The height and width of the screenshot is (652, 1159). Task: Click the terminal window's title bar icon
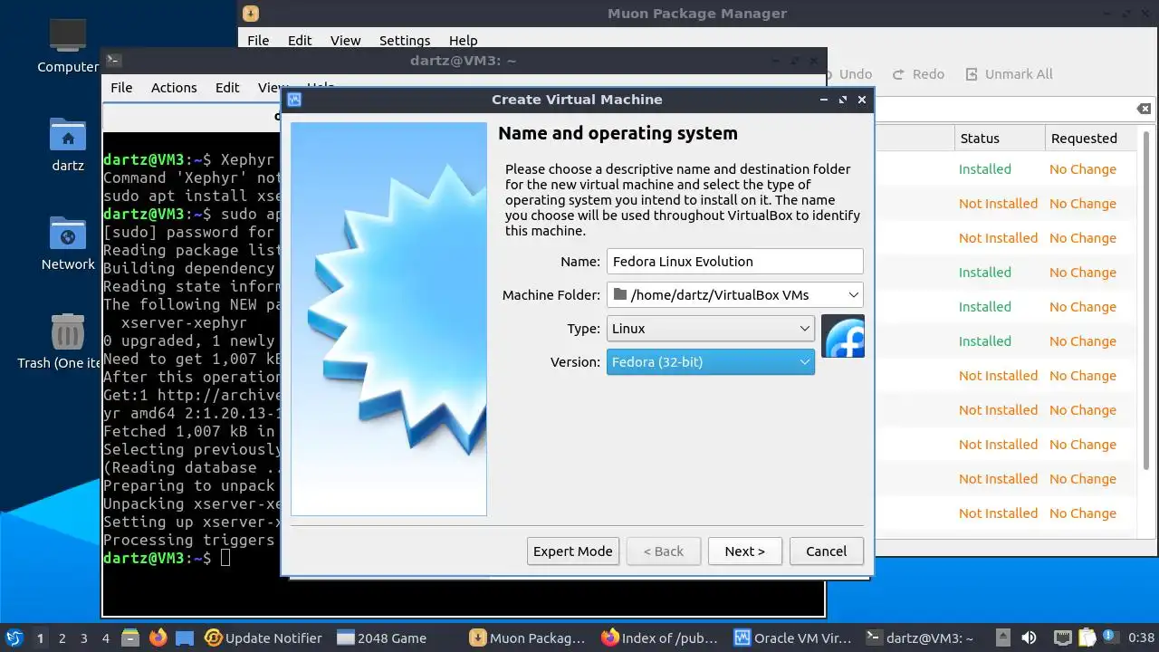click(113, 61)
